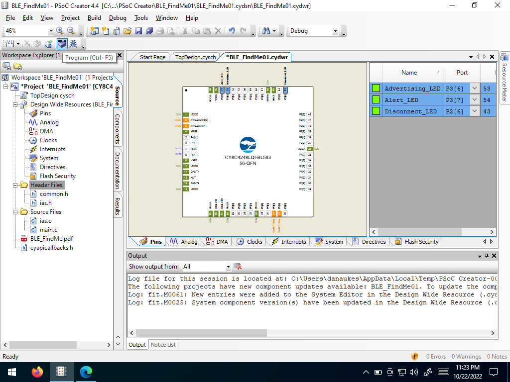Click the Program chip icon in toolbar
The image size is (510, 382).
[62, 44]
